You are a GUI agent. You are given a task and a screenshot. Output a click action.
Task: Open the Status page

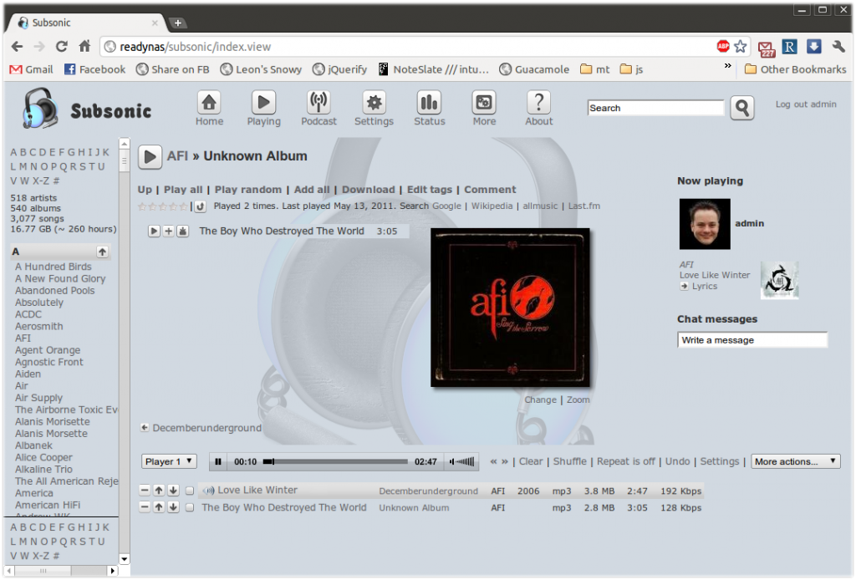pyautogui.click(x=429, y=109)
